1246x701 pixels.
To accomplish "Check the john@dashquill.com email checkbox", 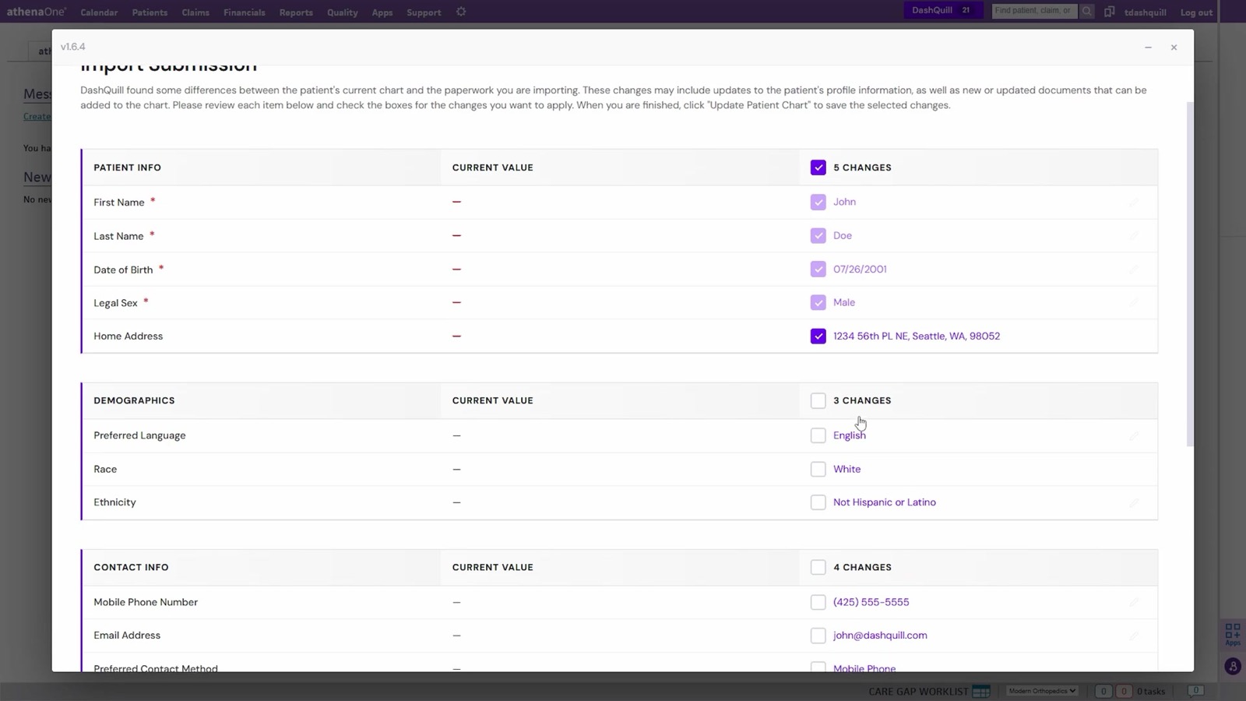I will [818, 636].
